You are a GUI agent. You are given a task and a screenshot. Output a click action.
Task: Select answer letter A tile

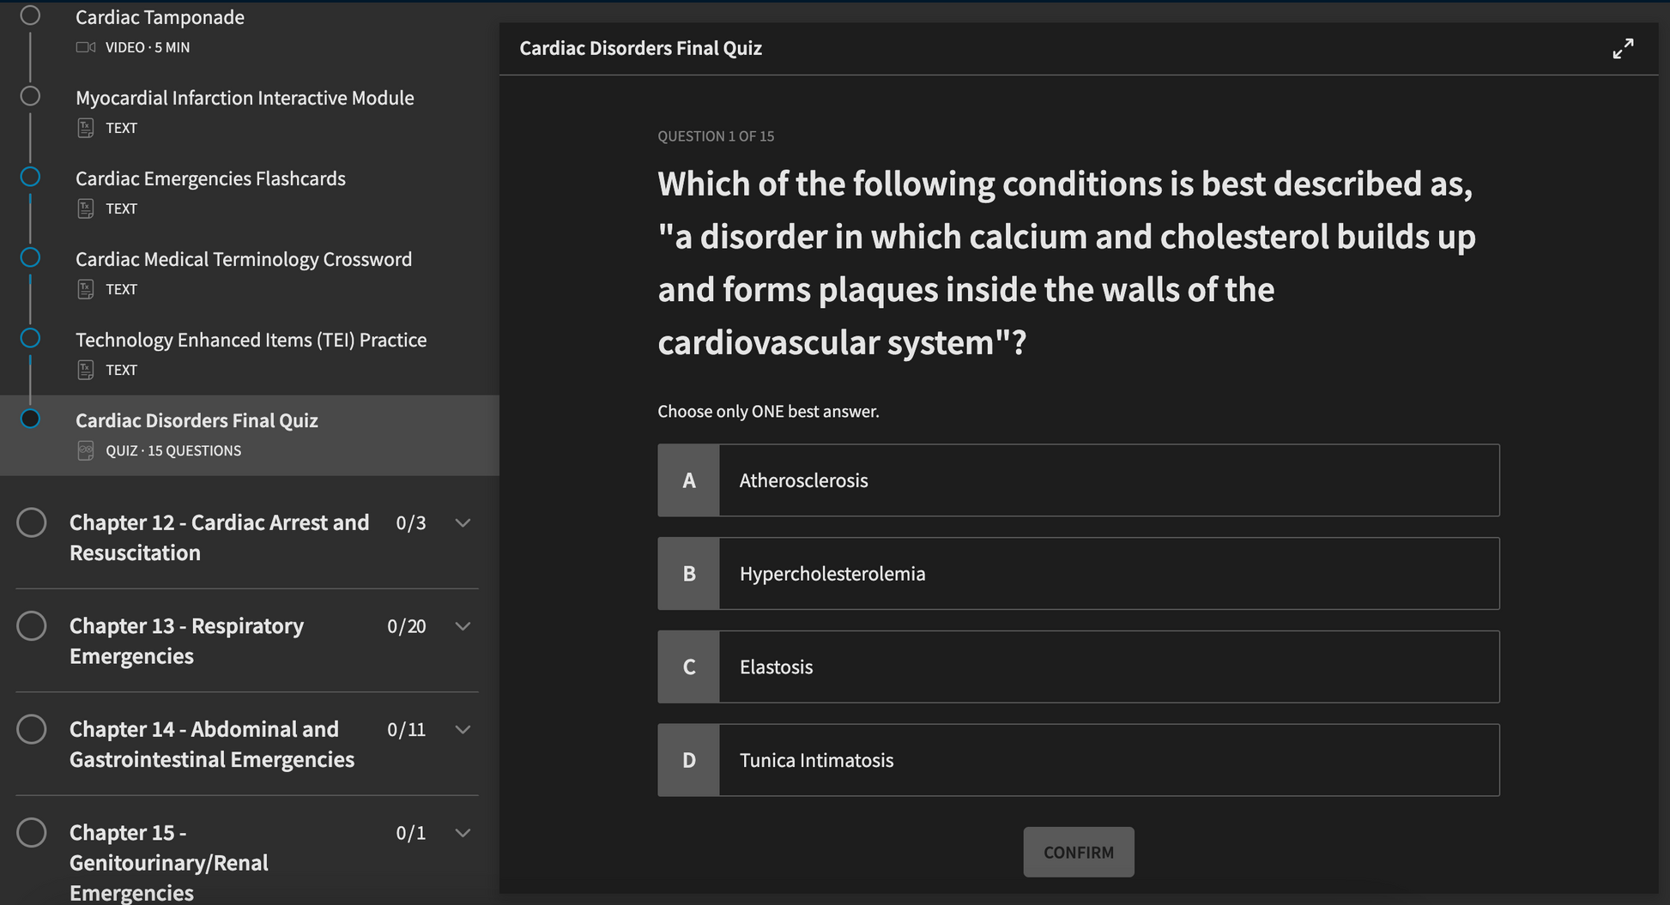click(688, 480)
